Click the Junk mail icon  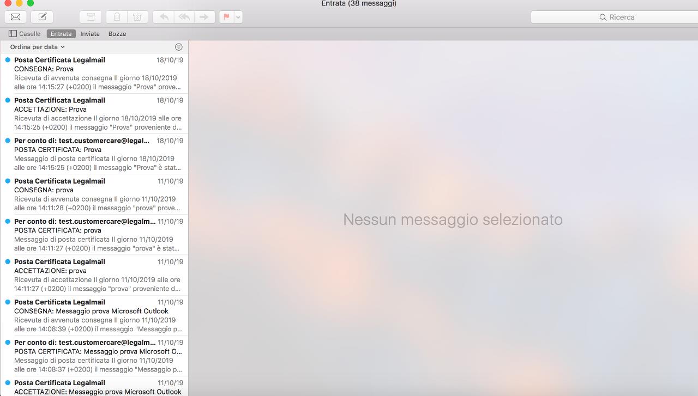click(x=137, y=17)
